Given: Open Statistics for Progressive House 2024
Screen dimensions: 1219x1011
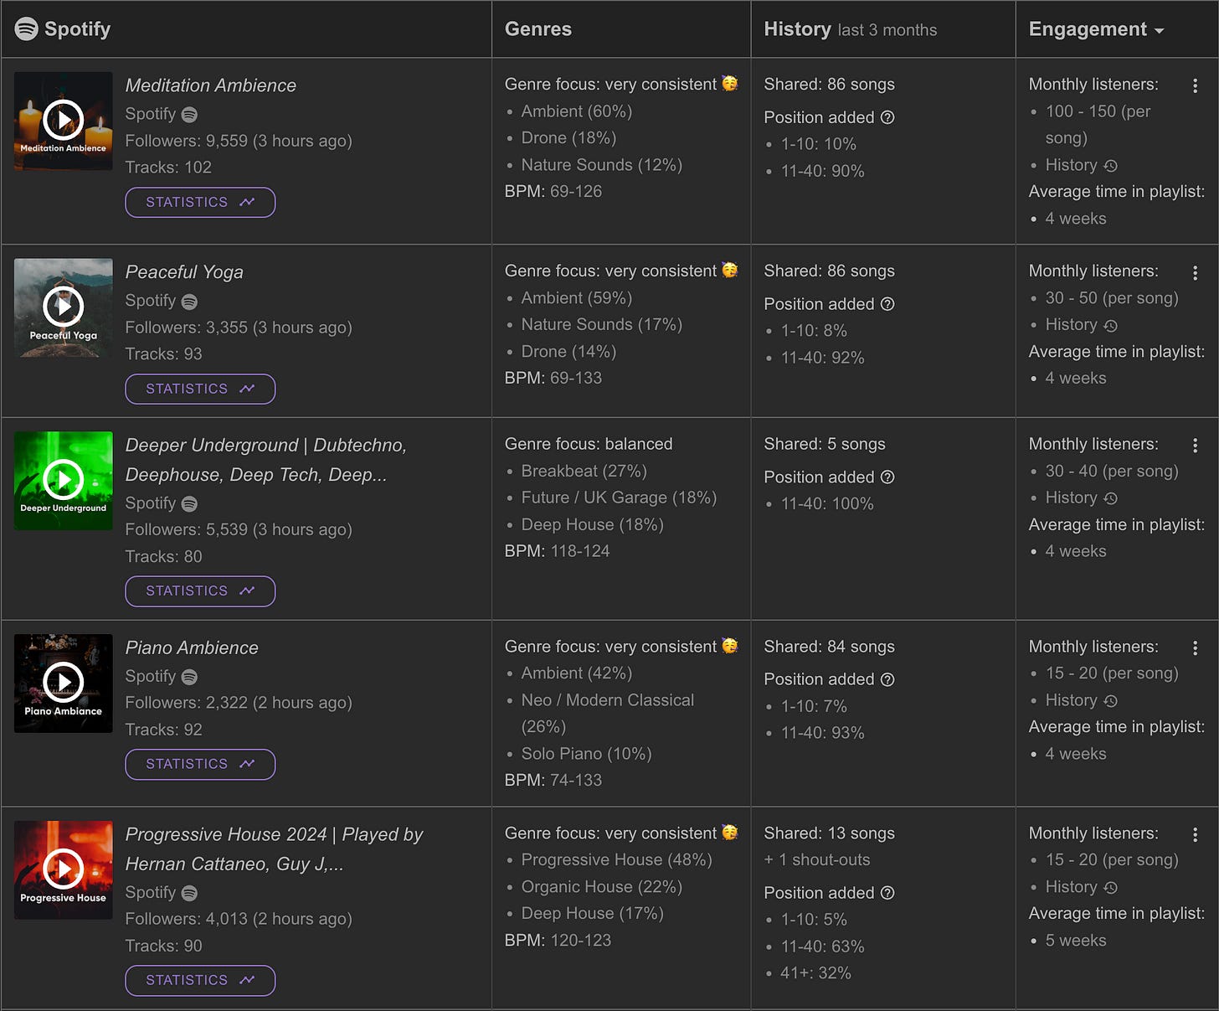Looking at the screenshot, I should pos(200,980).
